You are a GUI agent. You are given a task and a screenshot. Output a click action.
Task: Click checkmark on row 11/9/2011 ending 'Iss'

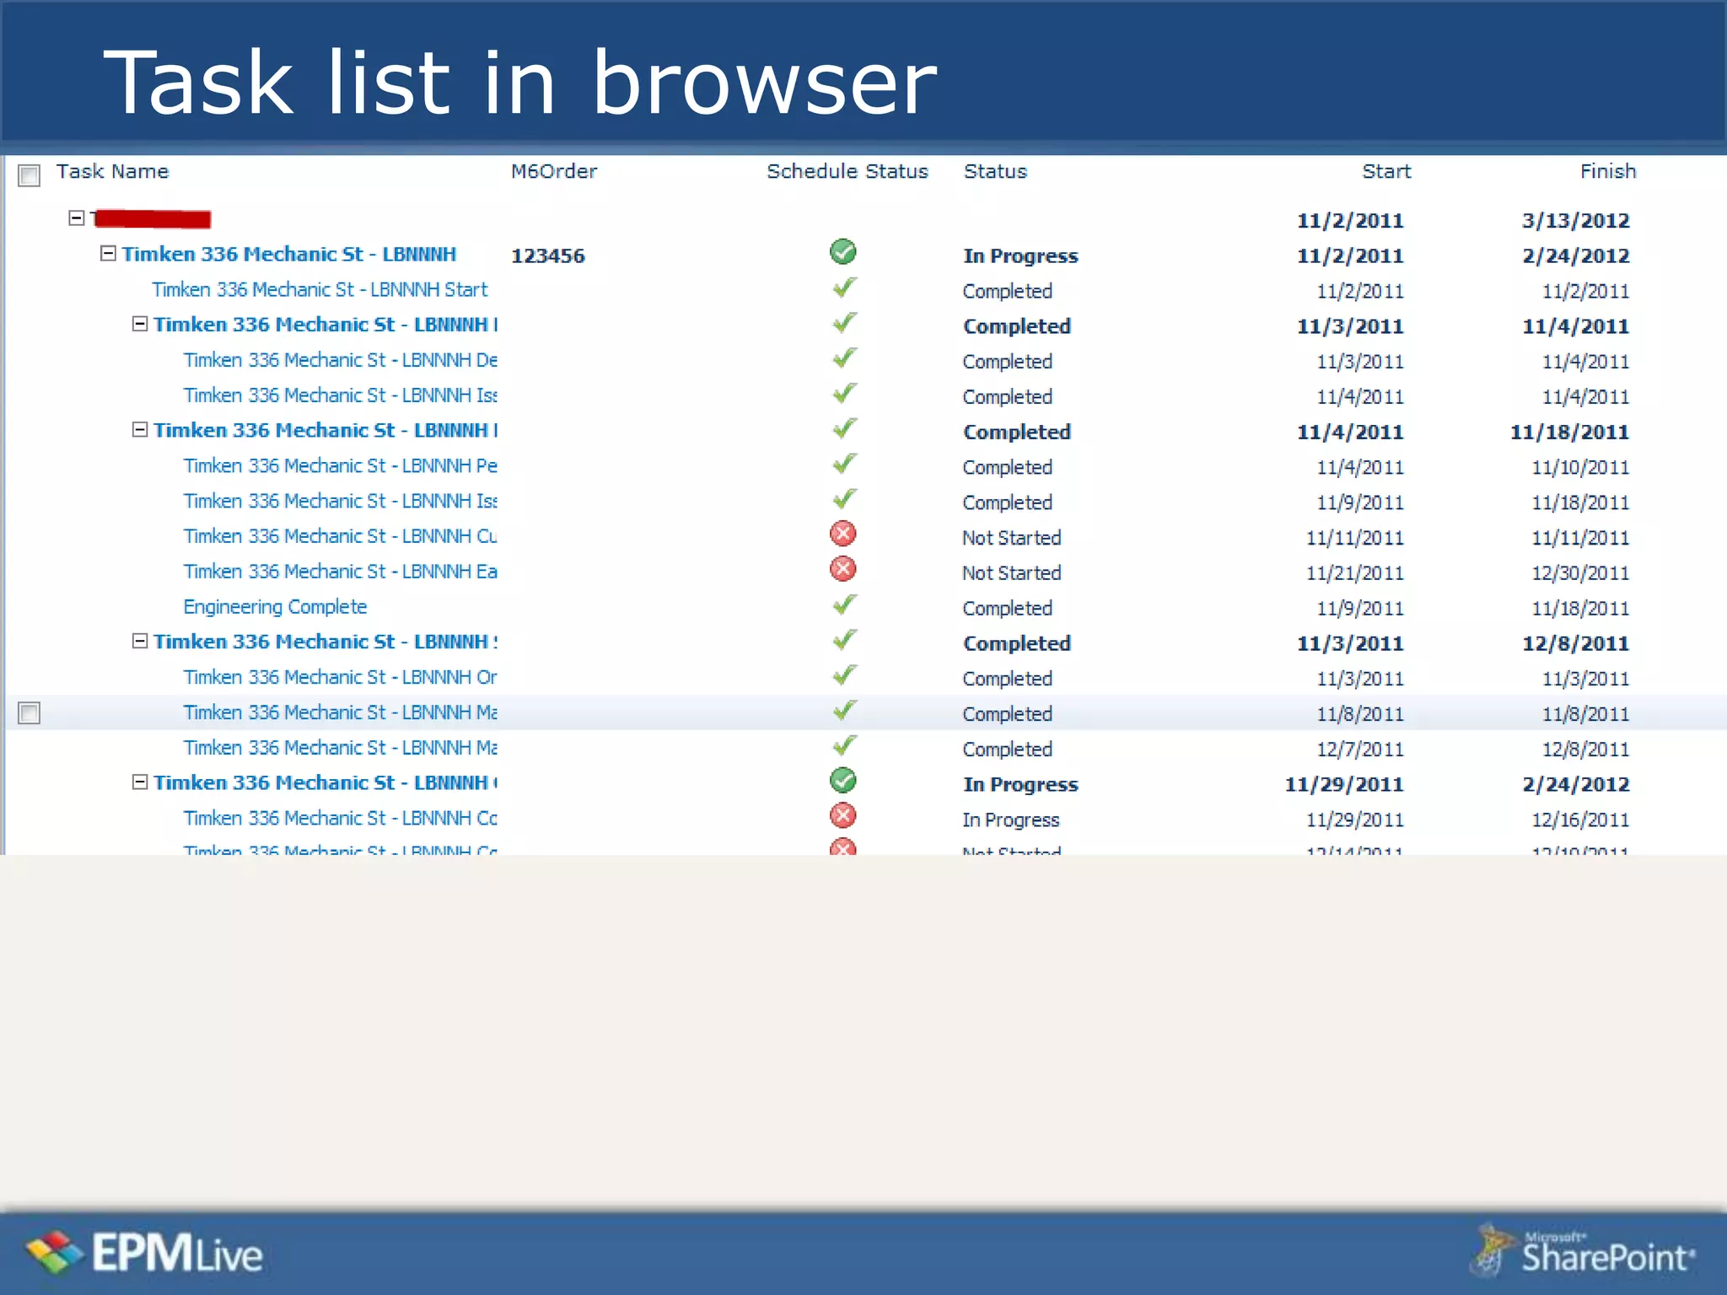coord(844,499)
